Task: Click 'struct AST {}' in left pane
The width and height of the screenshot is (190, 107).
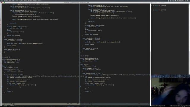Action: (6, 57)
